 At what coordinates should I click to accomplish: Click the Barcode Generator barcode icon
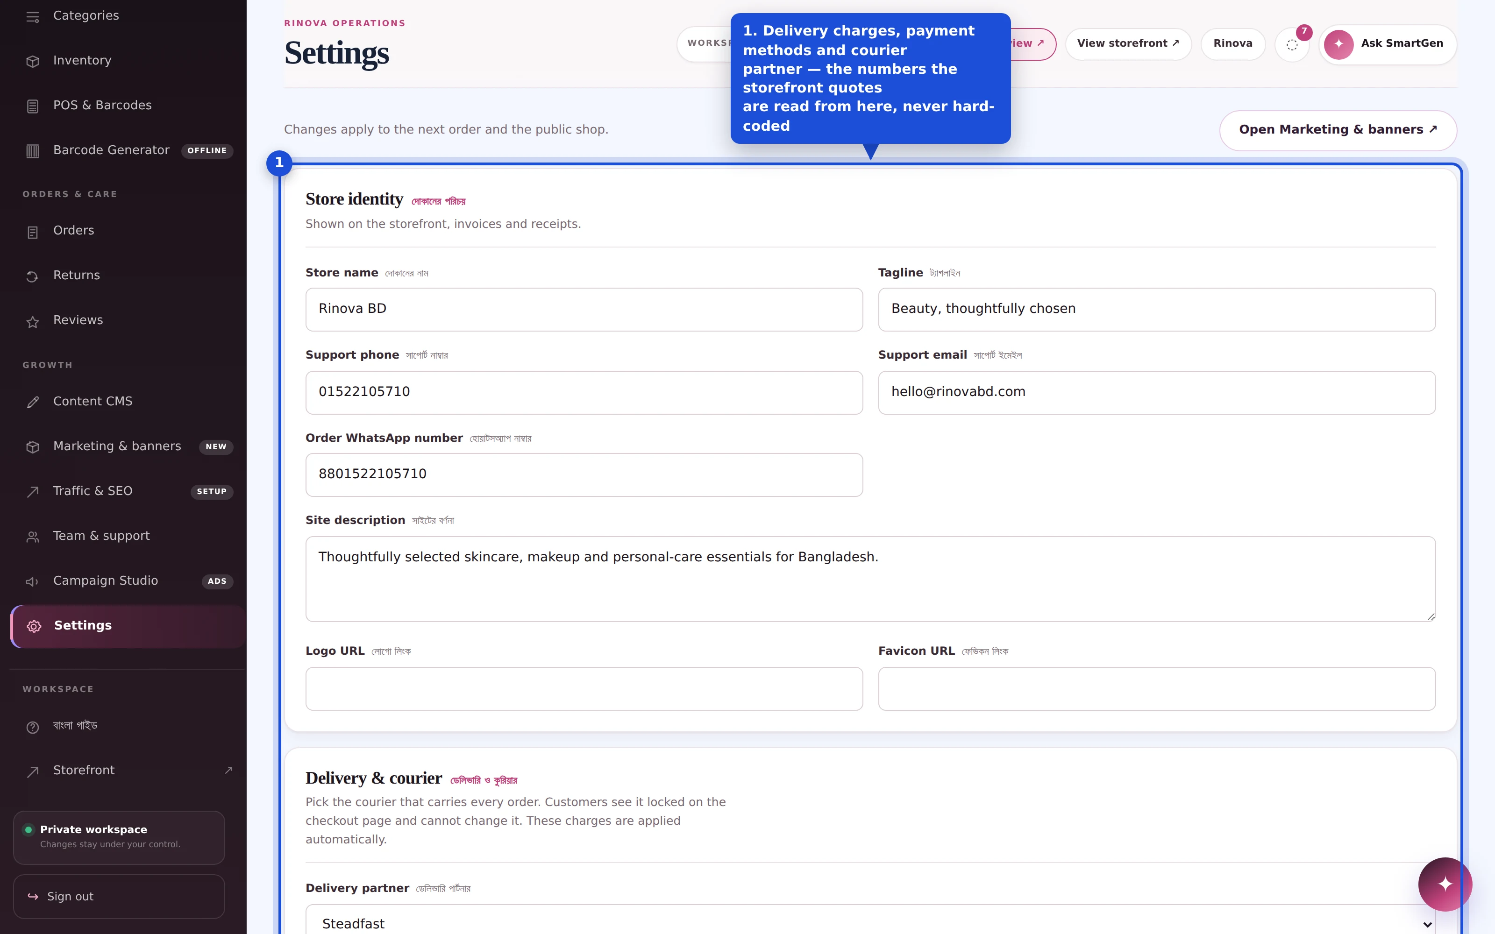33,151
